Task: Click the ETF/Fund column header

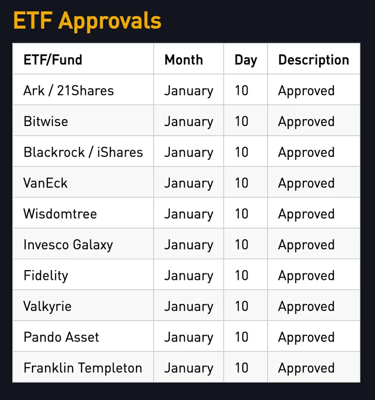Action: (x=53, y=60)
